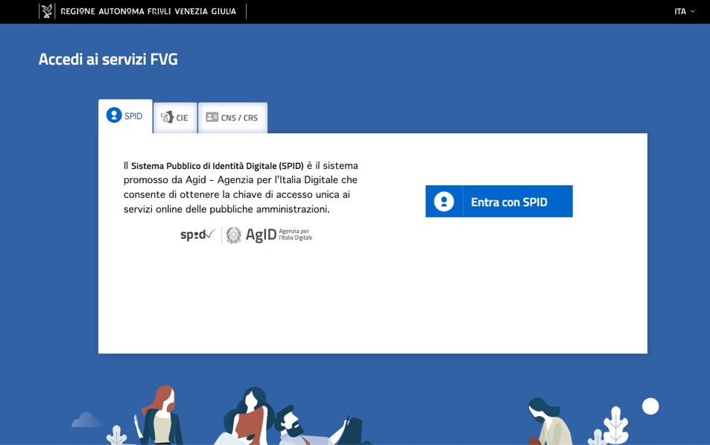Click the white circle near the bottom illustration
710x445 pixels.
[650, 406]
